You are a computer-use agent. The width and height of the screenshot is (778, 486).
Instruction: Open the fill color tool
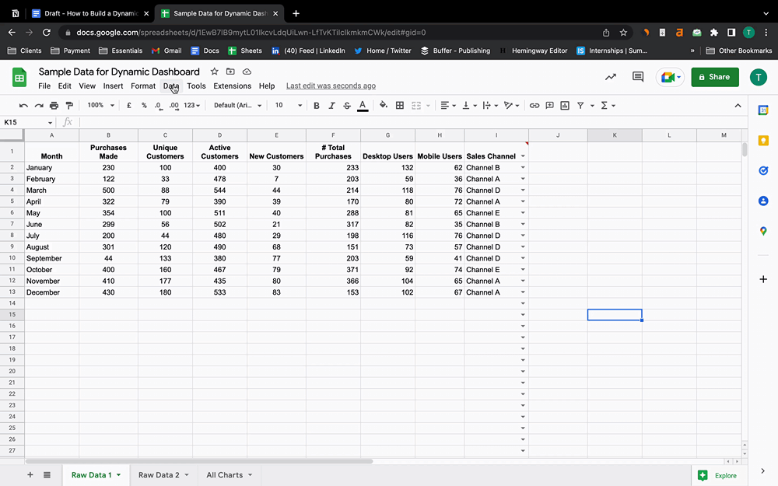click(384, 105)
